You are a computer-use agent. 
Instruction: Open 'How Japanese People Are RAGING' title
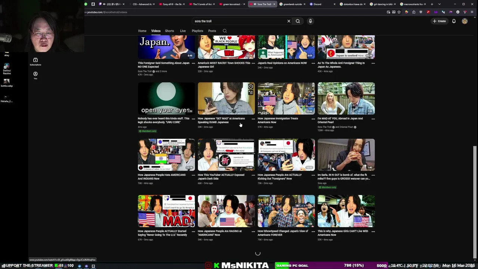click(220, 233)
